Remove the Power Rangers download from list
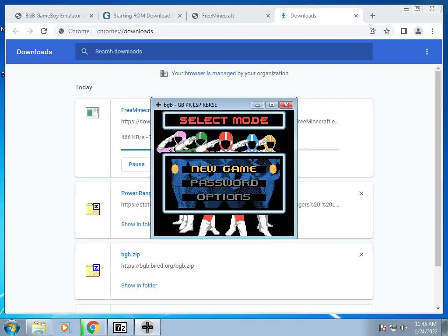The width and height of the screenshot is (448, 336). [361, 193]
